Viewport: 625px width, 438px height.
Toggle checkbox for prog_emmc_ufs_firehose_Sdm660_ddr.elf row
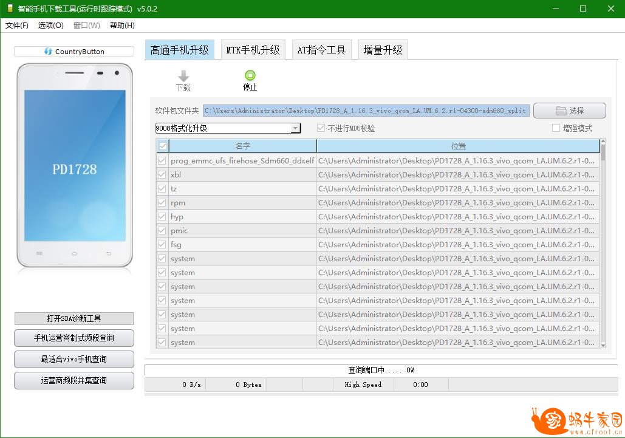[x=162, y=160]
